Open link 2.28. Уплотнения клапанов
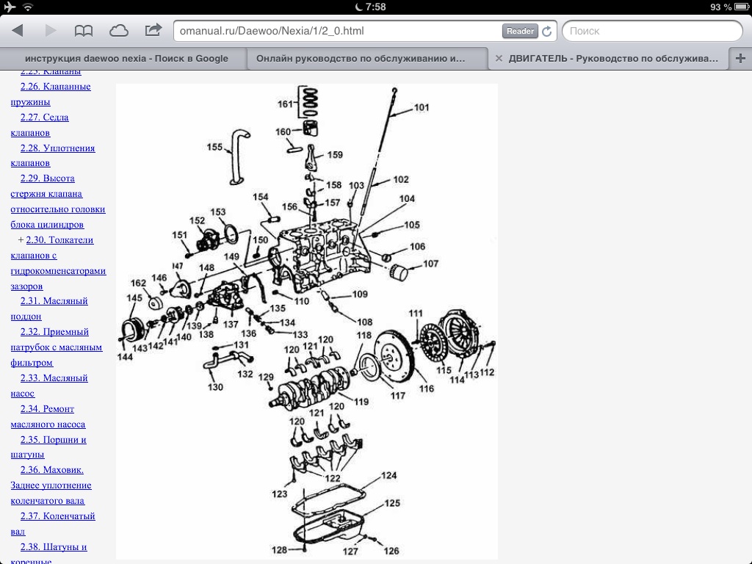 [x=53, y=156]
